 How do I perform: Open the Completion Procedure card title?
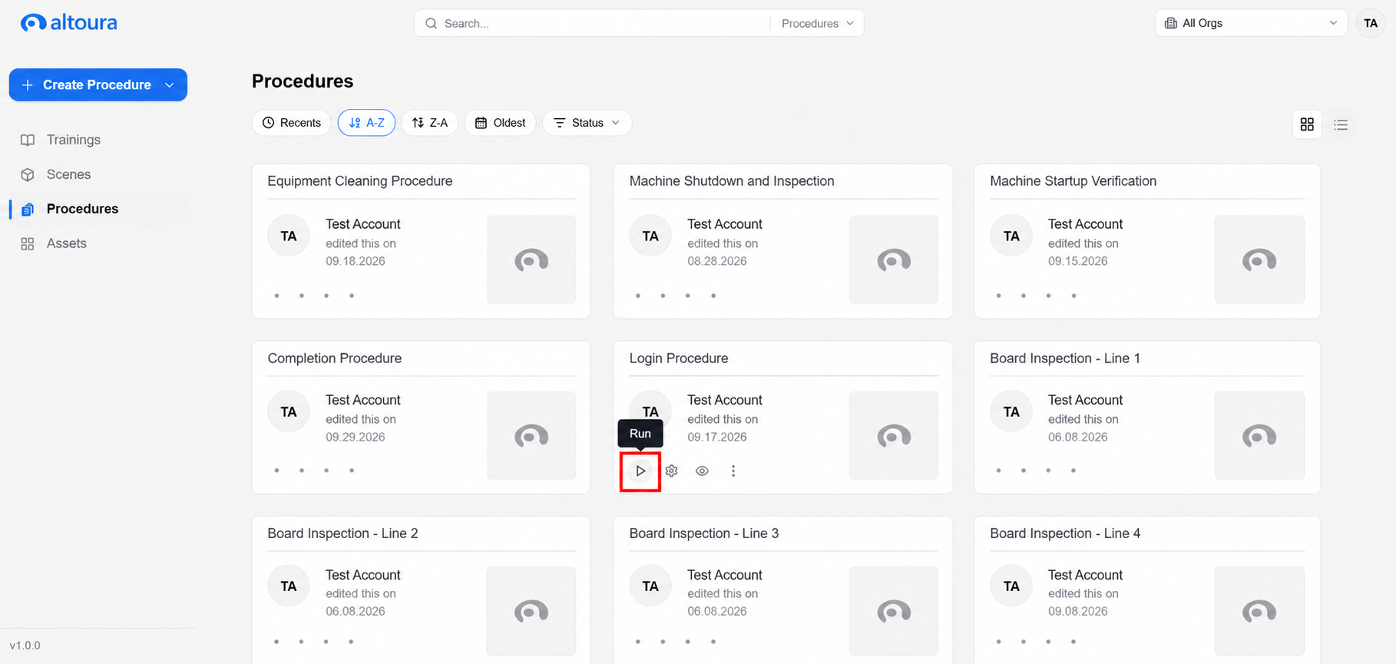point(335,358)
